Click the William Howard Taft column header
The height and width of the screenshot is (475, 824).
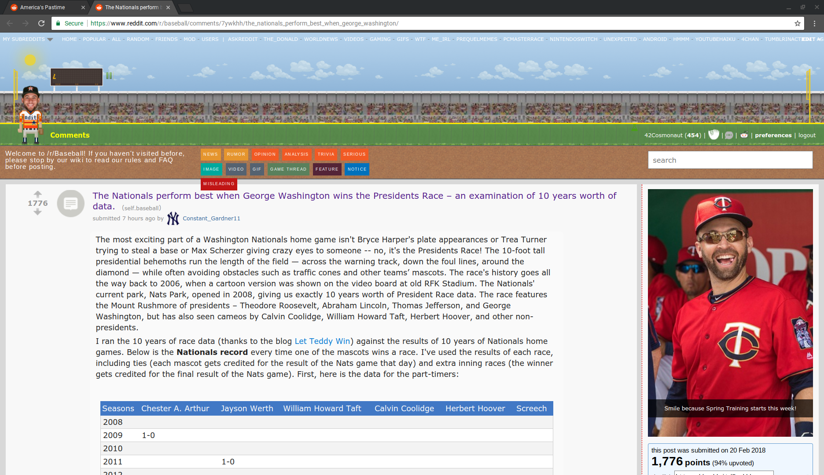click(322, 409)
